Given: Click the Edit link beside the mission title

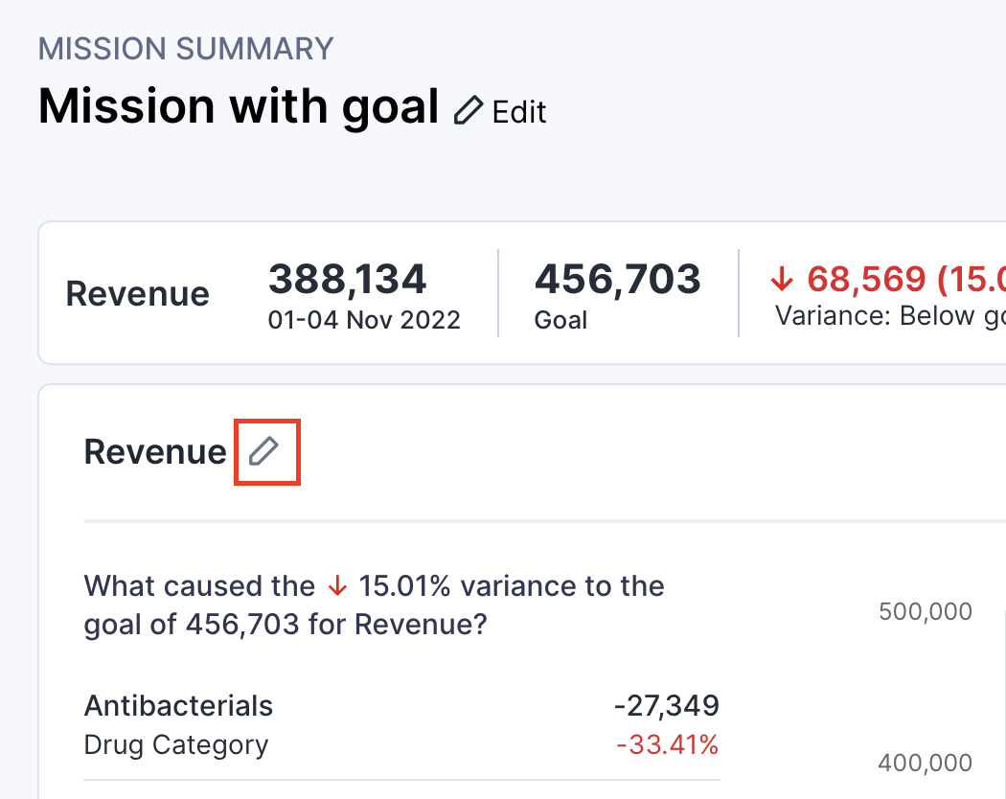Looking at the screenshot, I should click(x=518, y=112).
